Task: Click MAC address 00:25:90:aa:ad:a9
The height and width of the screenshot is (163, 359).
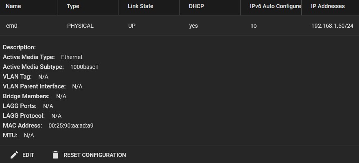Action: tap(71, 126)
